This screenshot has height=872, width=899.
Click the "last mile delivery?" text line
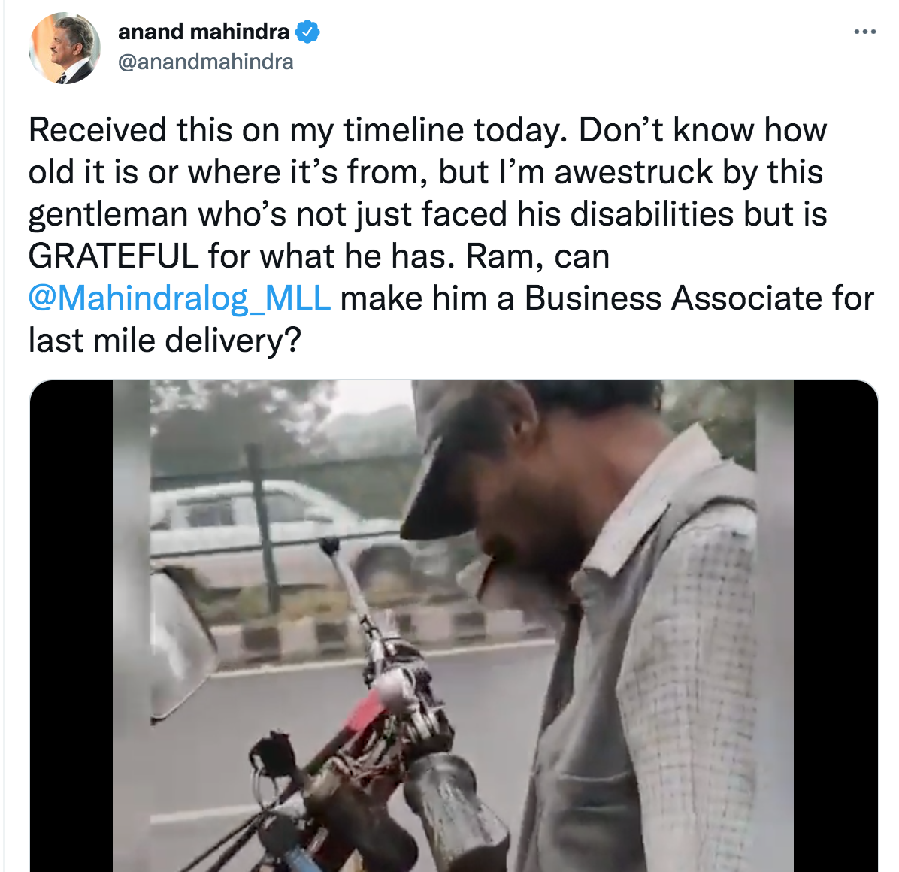click(165, 341)
